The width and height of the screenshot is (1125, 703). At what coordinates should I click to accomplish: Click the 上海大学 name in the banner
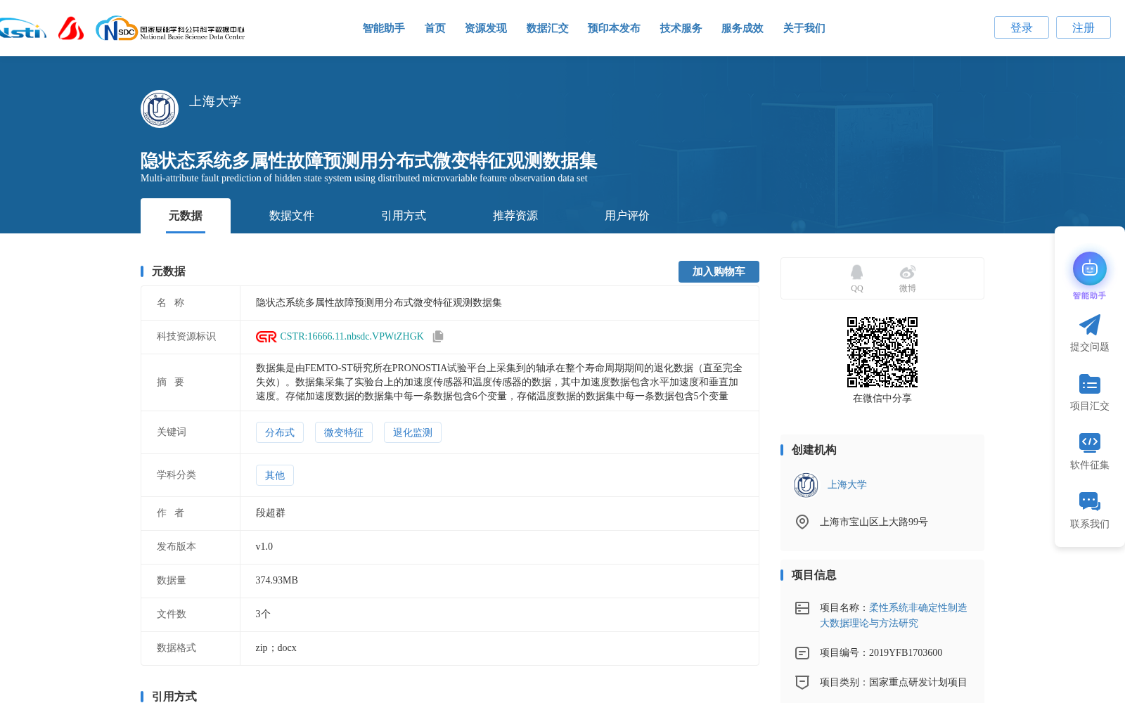click(215, 101)
